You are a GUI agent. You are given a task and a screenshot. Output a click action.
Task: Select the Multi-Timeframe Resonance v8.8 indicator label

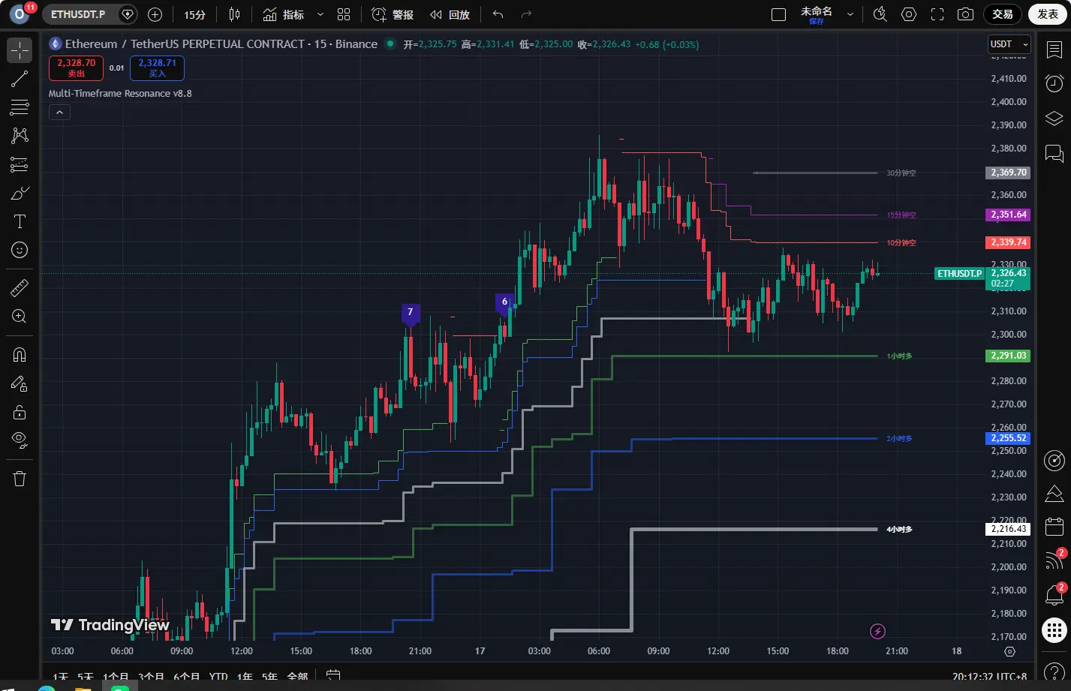point(120,93)
